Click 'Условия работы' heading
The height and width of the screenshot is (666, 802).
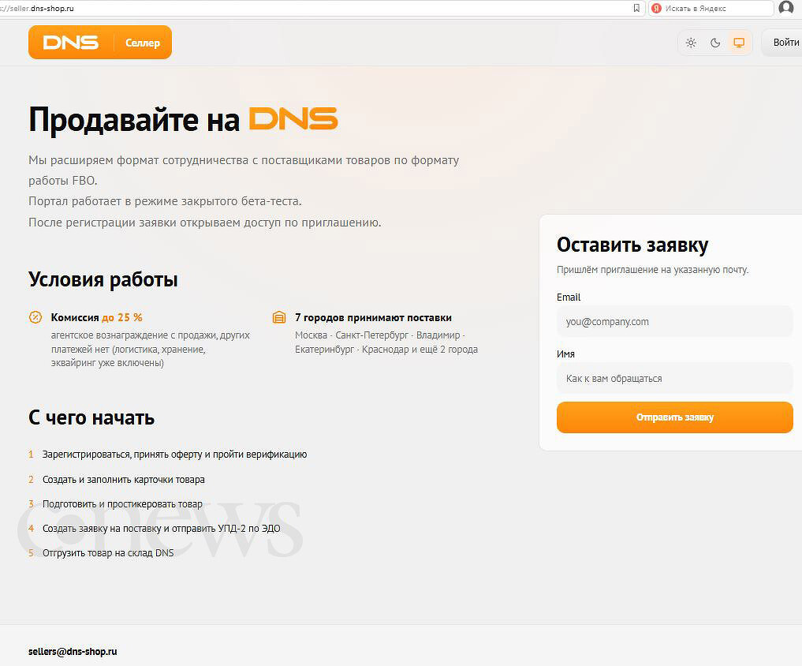pyautogui.click(x=103, y=279)
